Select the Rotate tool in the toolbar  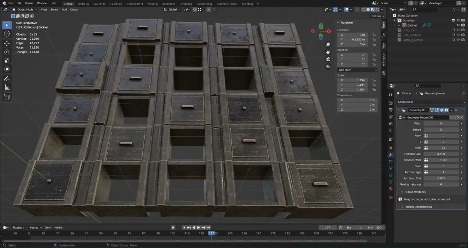click(x=7, y=52)
